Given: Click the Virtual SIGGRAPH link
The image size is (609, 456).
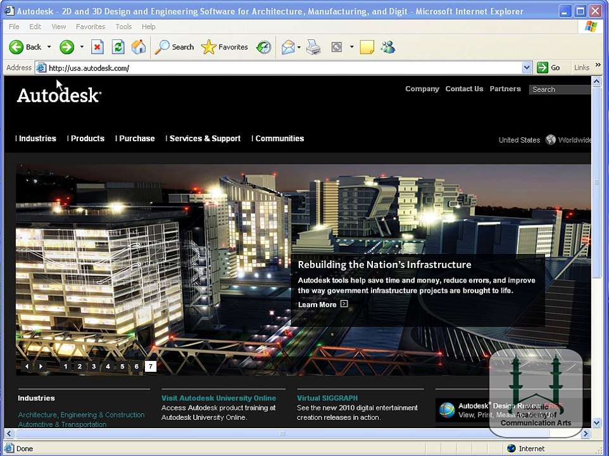Looking at the screenshot, I should 327,398.
